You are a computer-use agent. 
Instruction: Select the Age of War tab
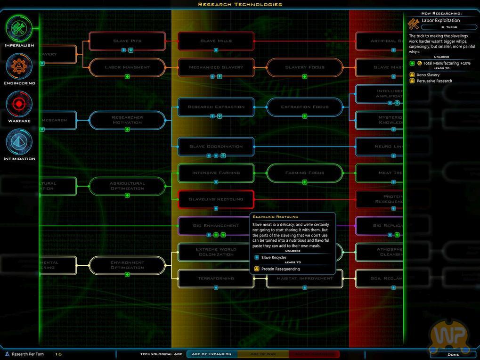click(263, 354)
